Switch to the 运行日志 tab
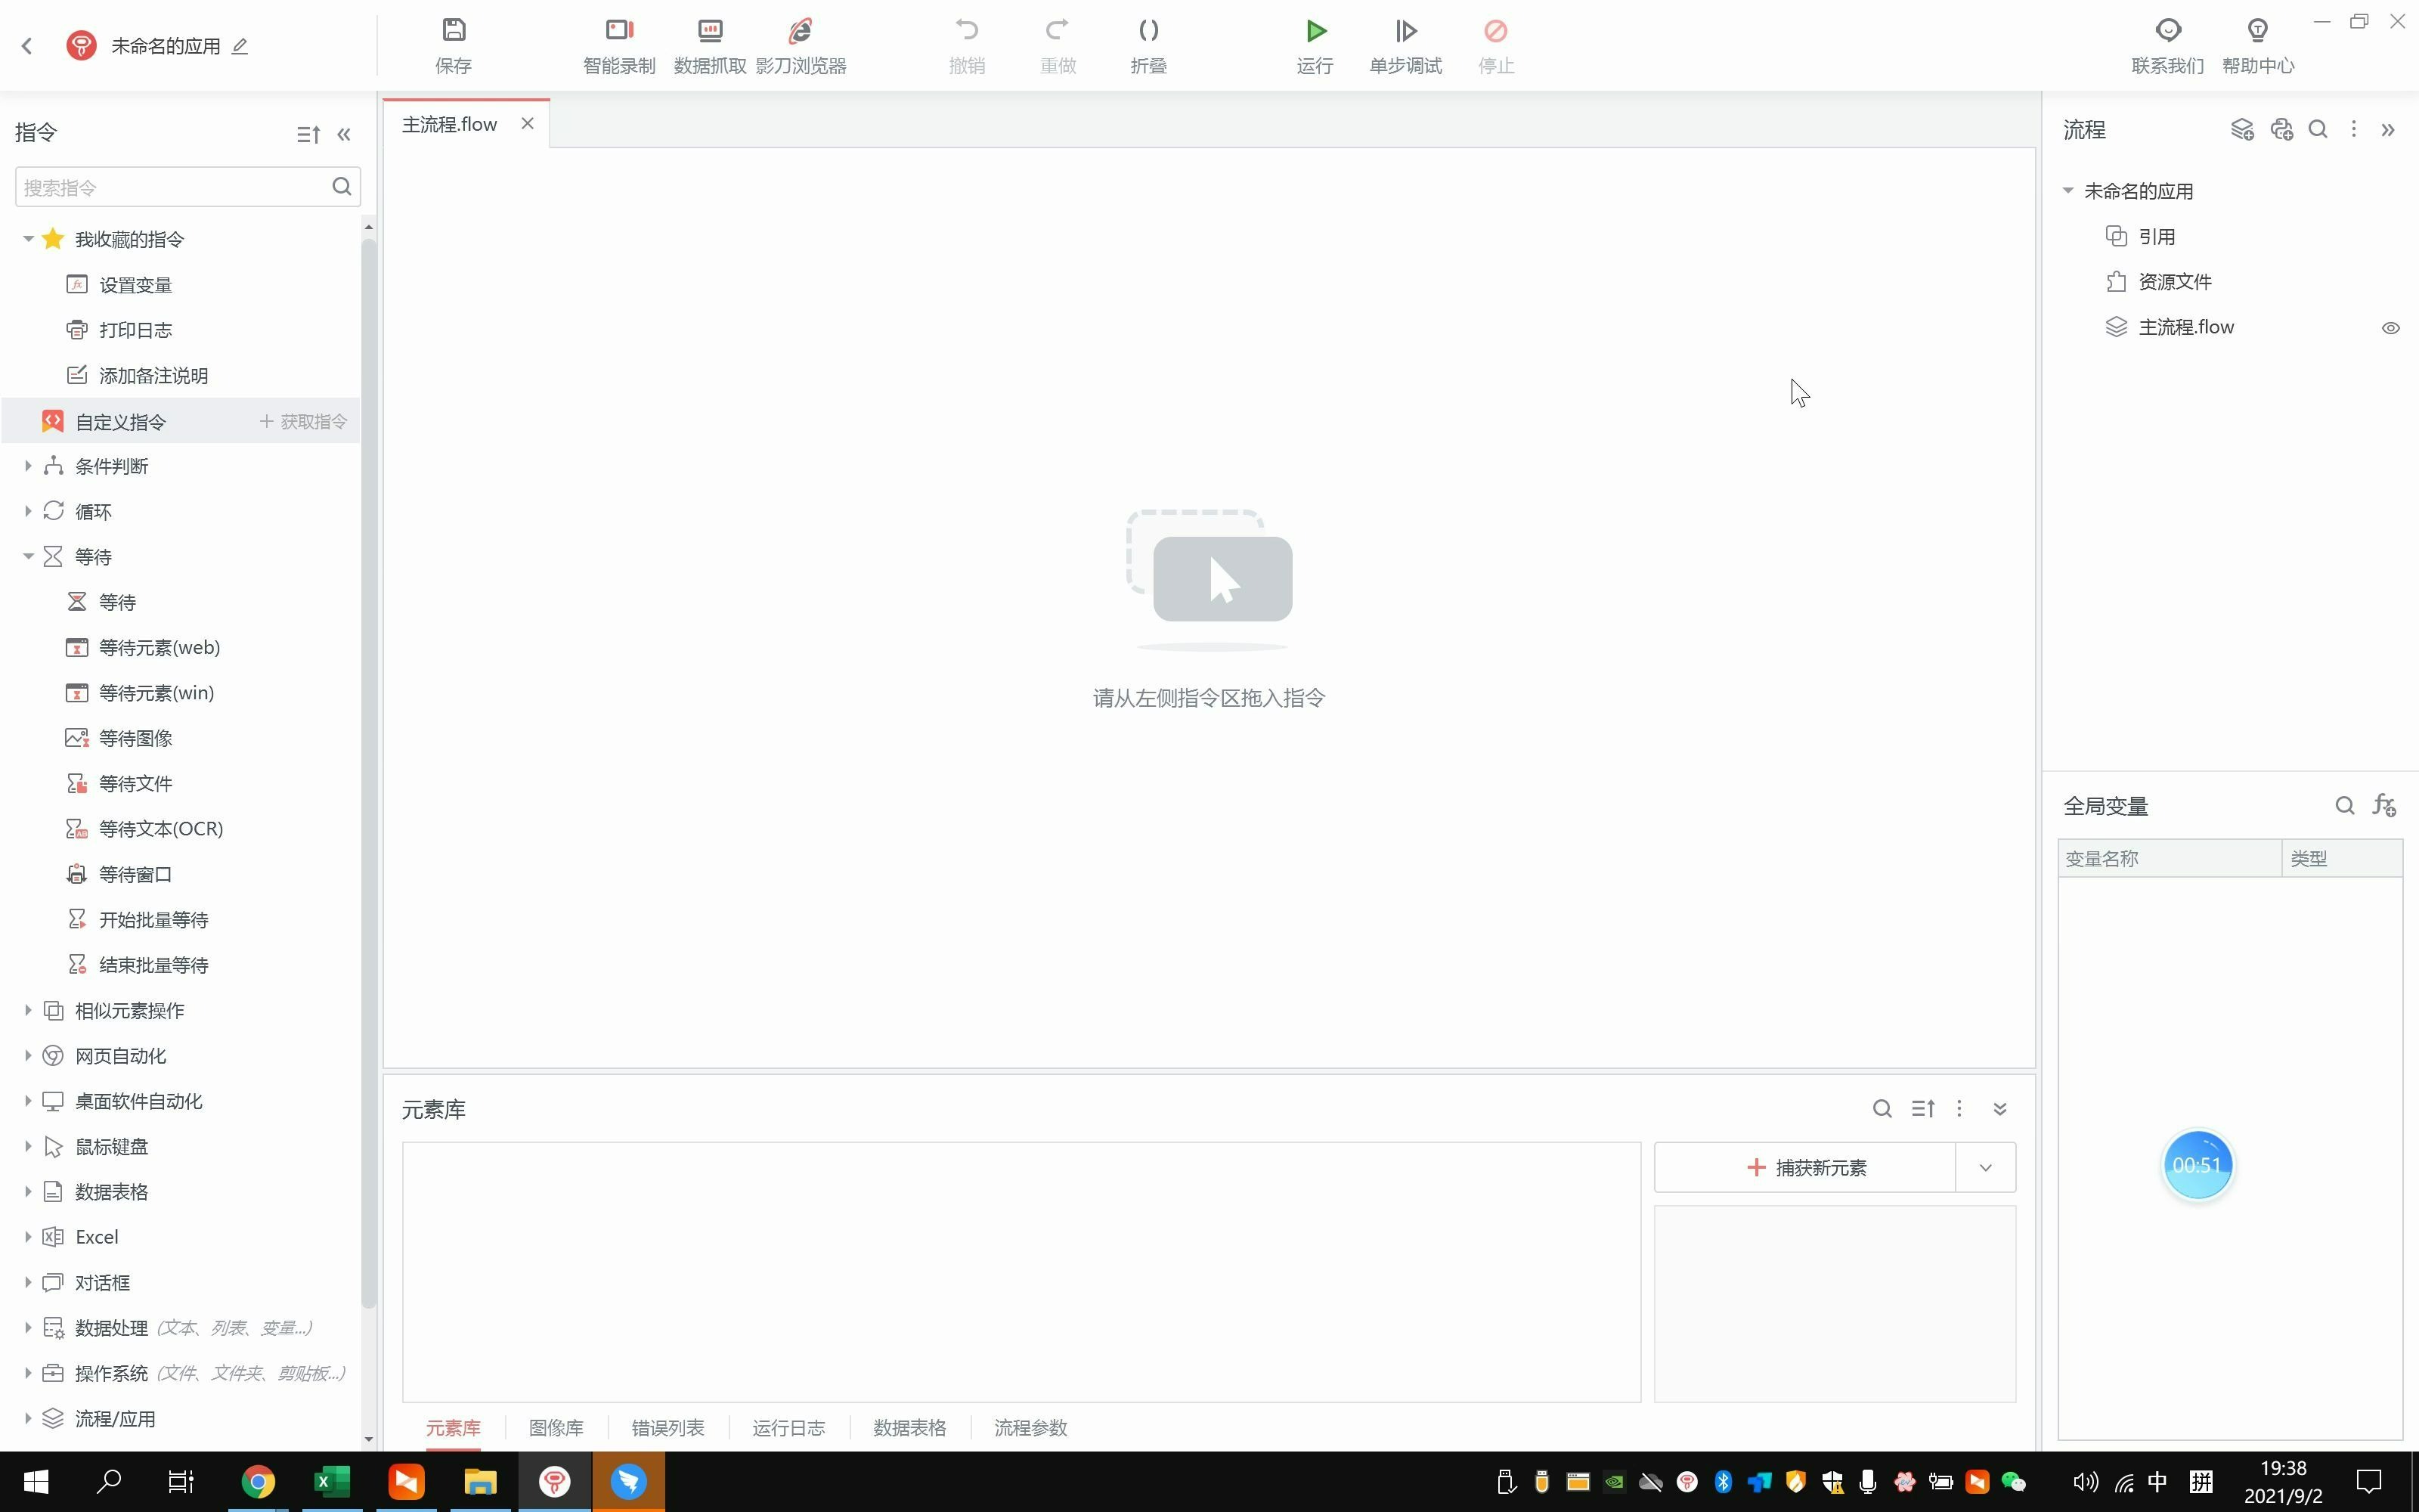Screen dimensions: 2419x1512 788,1427
